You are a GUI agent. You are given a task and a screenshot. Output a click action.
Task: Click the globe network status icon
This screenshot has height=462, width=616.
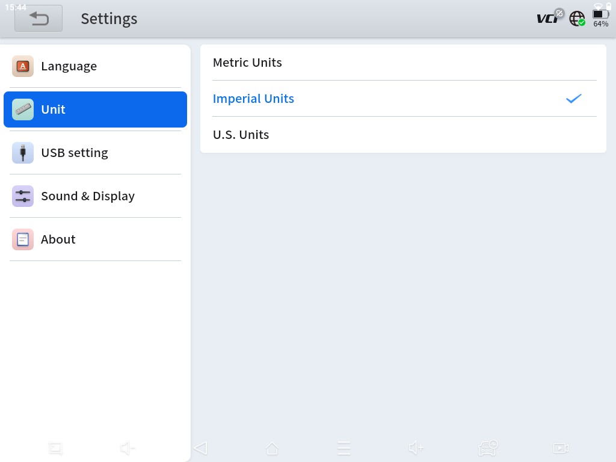click(x=577, y=19)
